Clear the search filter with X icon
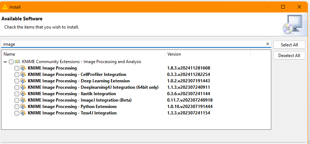The width and height of the screenshot is (310, 144). pyautogui.click(x=268, y=44)
